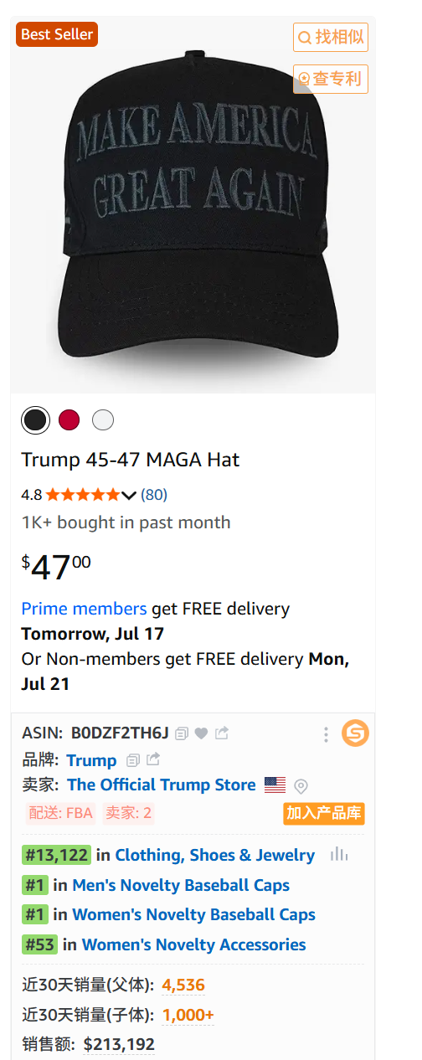Click the 找相似 find similar button
Viewport: 422px width, 1060px height.
(x=331, y=37)
